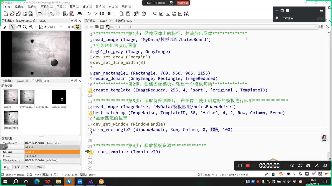Open the 窗口 (Window) menu
332x186 pixels.
coord(113,7)
